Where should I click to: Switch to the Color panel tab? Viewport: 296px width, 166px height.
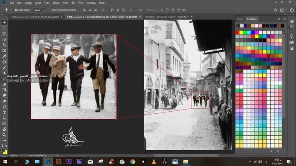pos(240,19)
